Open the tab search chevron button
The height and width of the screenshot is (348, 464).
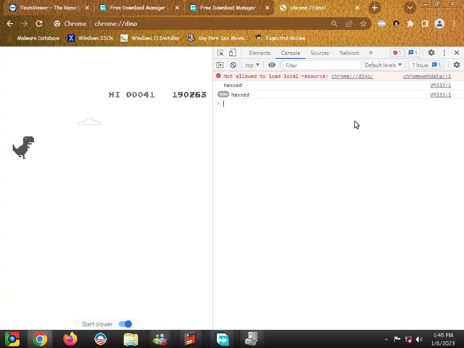[410, 8]
